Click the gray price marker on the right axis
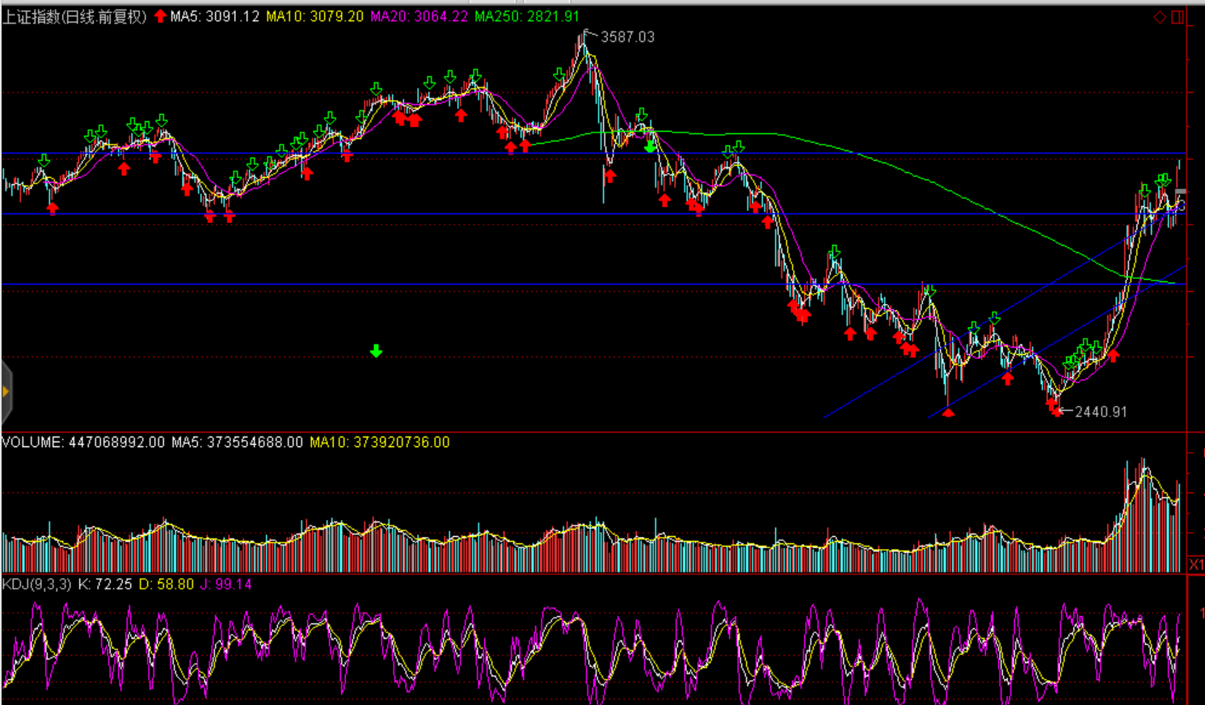 tap(1181, 192)
